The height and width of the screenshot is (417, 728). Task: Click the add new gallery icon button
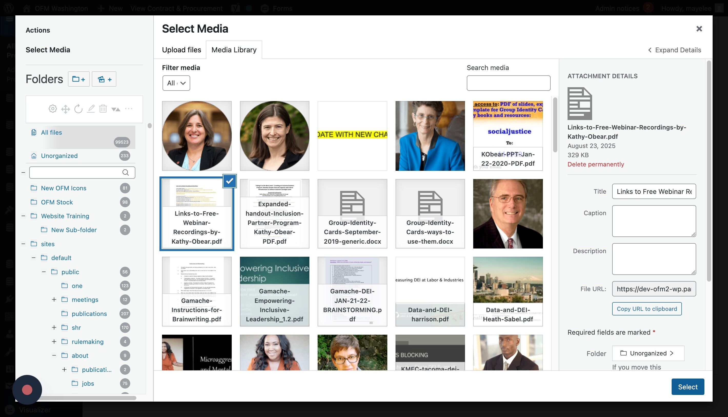click(x=104, y=79)
